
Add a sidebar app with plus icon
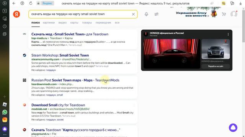(5, 97)
